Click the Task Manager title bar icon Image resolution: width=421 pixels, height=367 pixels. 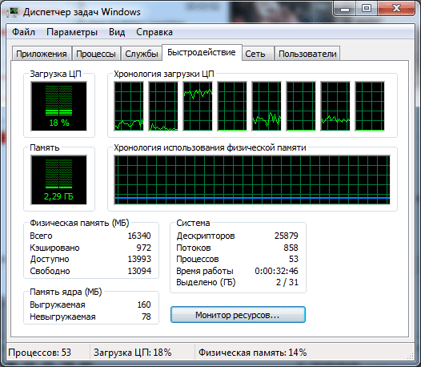click(13, 12)
